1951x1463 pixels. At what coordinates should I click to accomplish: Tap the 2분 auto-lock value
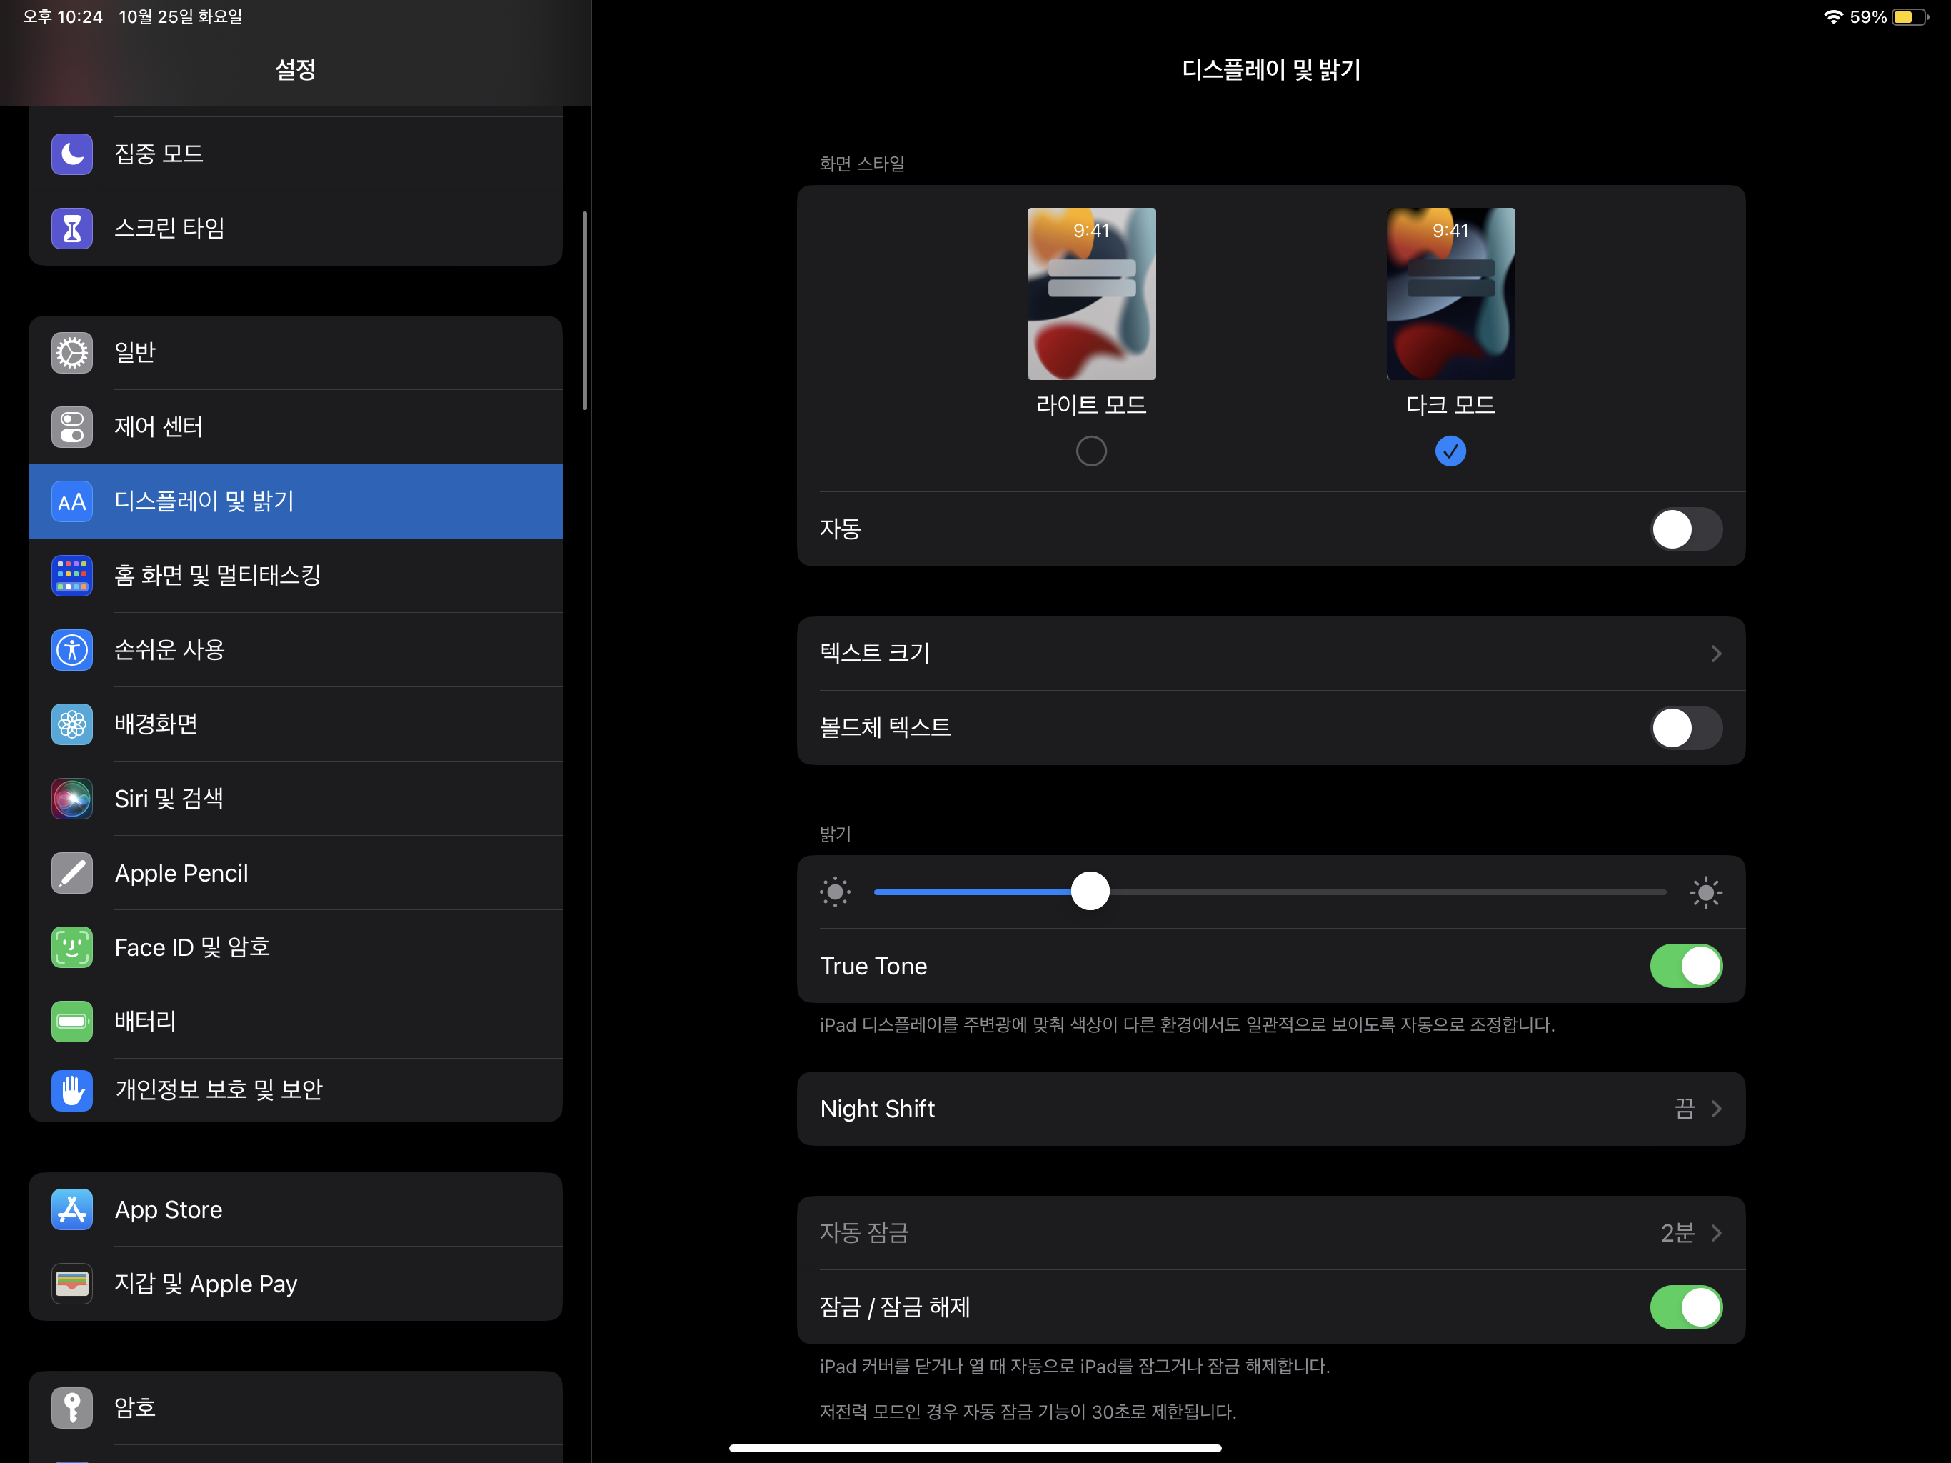coord(1677,1233)
